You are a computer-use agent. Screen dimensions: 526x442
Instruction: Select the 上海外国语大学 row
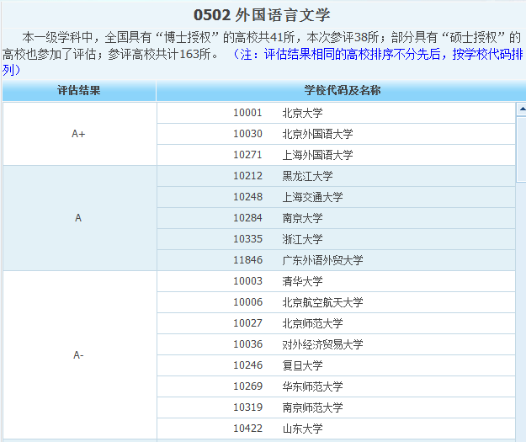(x=317, y=155)
